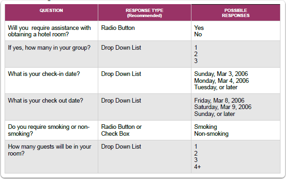The image size is (286, 179).
Task: Click 'What is your check-in date?' question
Action: tap(44, 74)
